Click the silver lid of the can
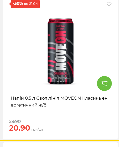Viewport: 119px width, 147px height. 61,19
